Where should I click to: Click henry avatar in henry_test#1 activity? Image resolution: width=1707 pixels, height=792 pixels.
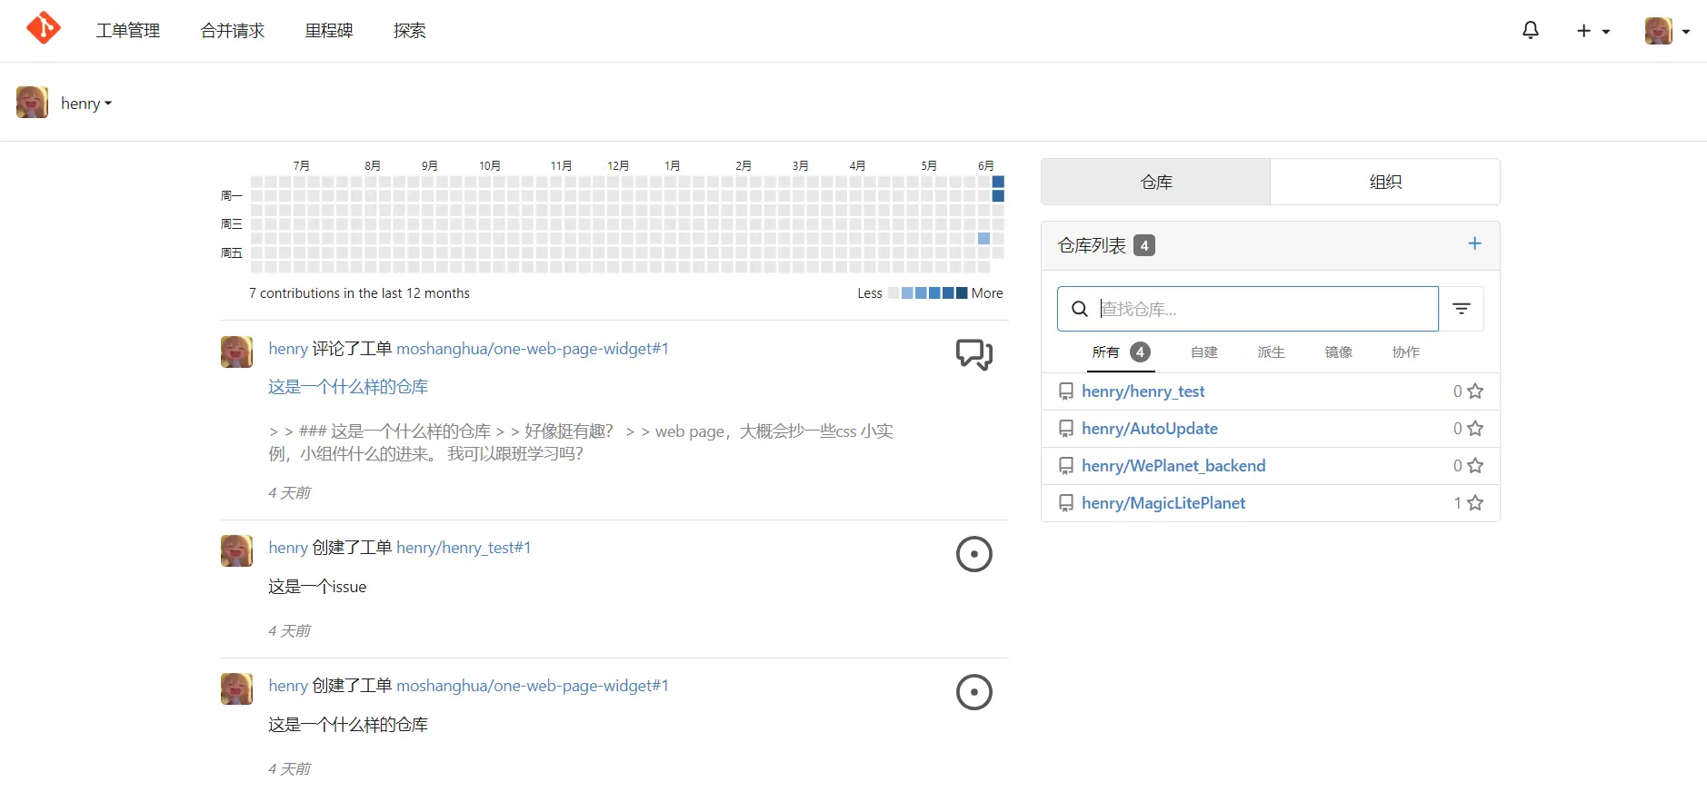coord(236,550)
